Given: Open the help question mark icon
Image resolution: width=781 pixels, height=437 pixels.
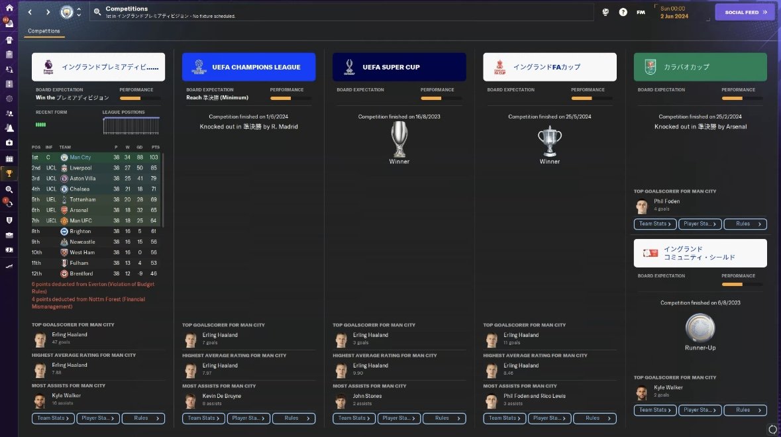Looking at the screenshot, I should coord(623,12).
